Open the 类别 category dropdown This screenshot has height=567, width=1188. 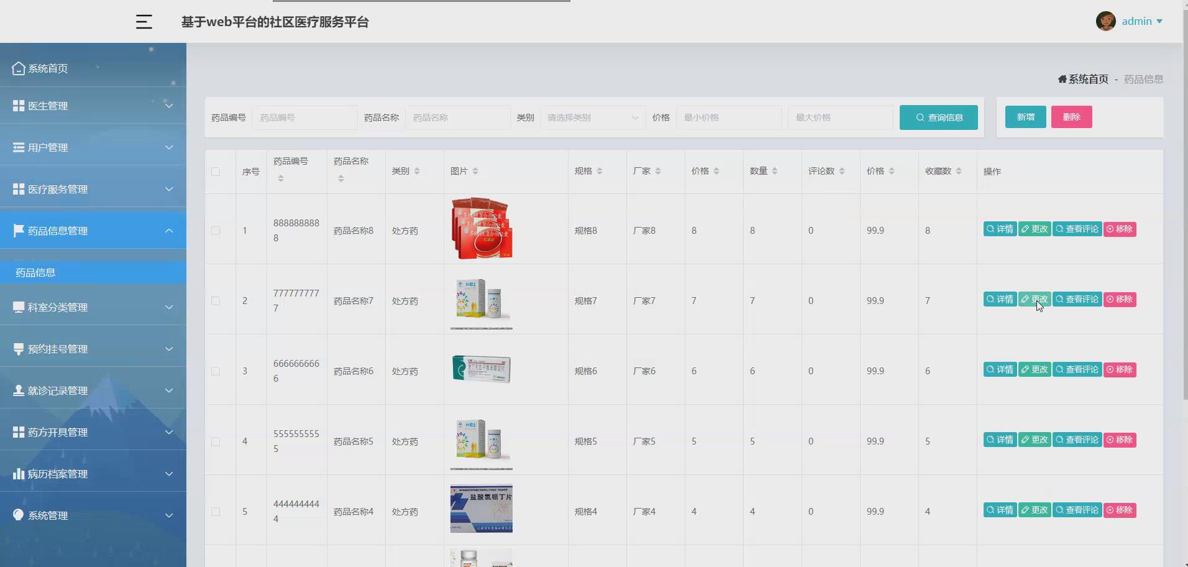point(593,118)
